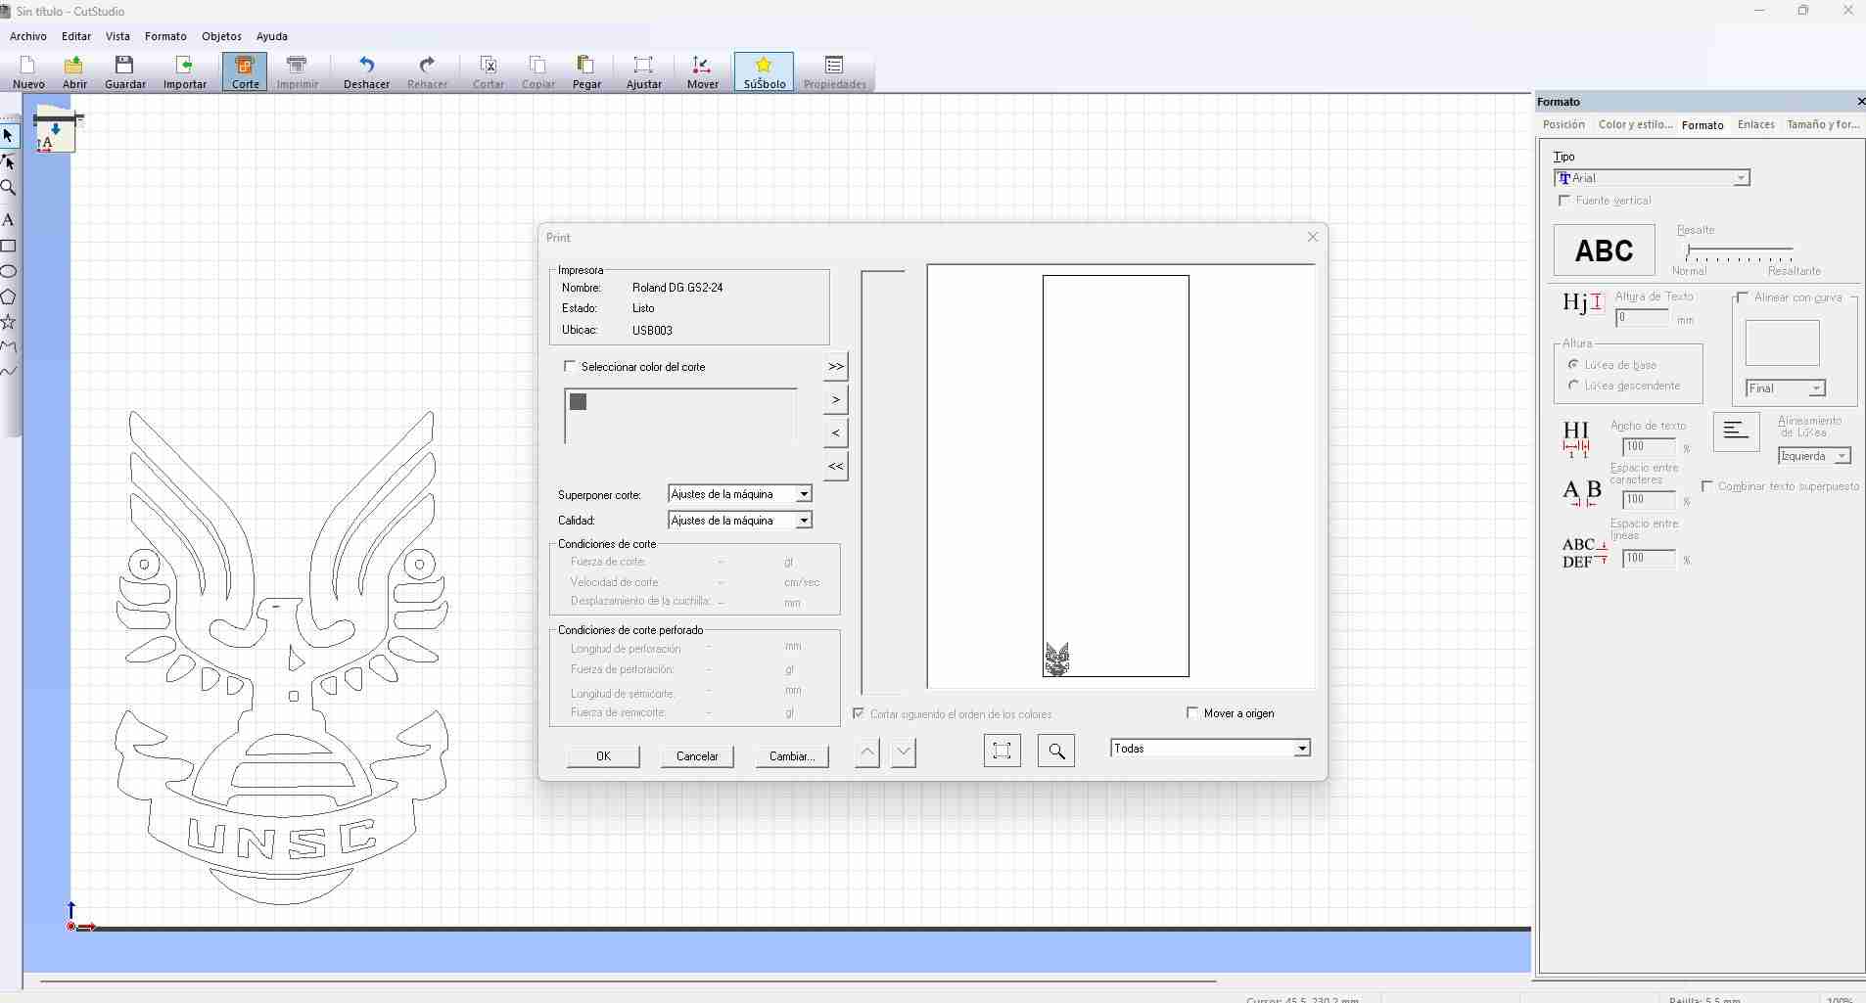This screenshot has width=1866, height=1003.
Task: Open the Archivo menu
Action: 28,36
